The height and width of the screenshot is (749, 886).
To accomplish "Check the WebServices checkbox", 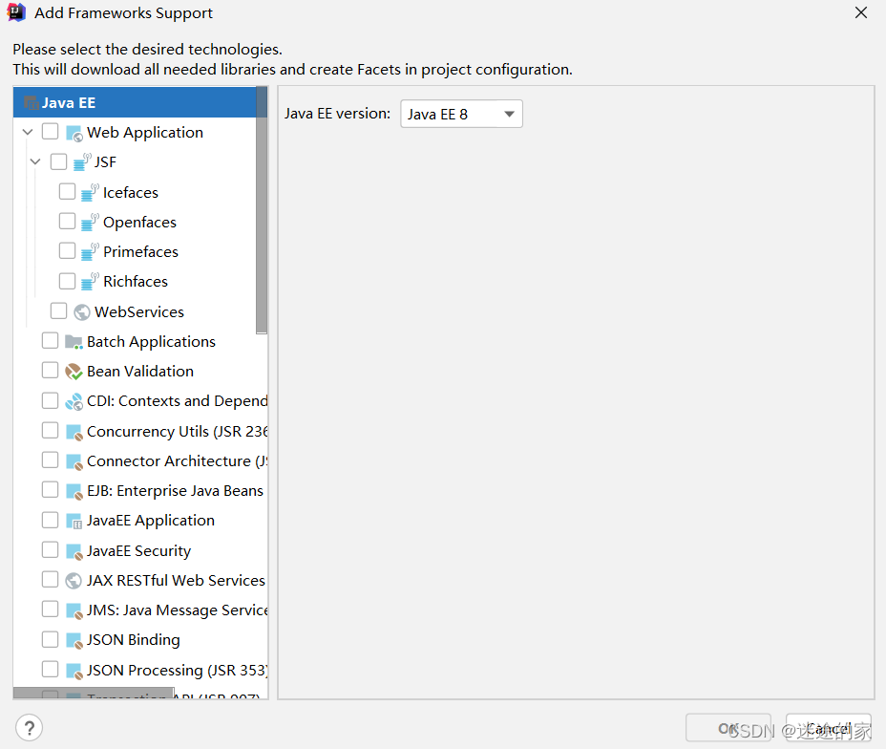I will (x=59, y=310).
